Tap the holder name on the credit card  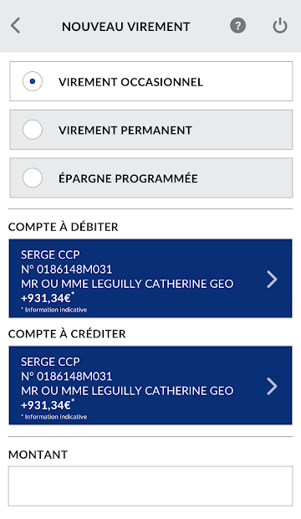(127, 391)
